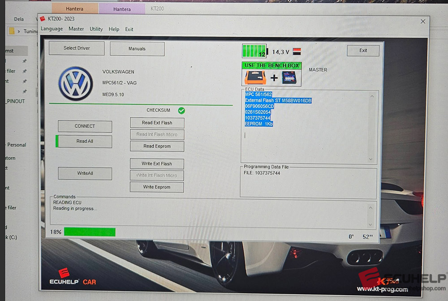Click the KT200 title bar app icon
Image resolution: width=448 pixels, height=301 pixels.
click(x=43, y=19)
